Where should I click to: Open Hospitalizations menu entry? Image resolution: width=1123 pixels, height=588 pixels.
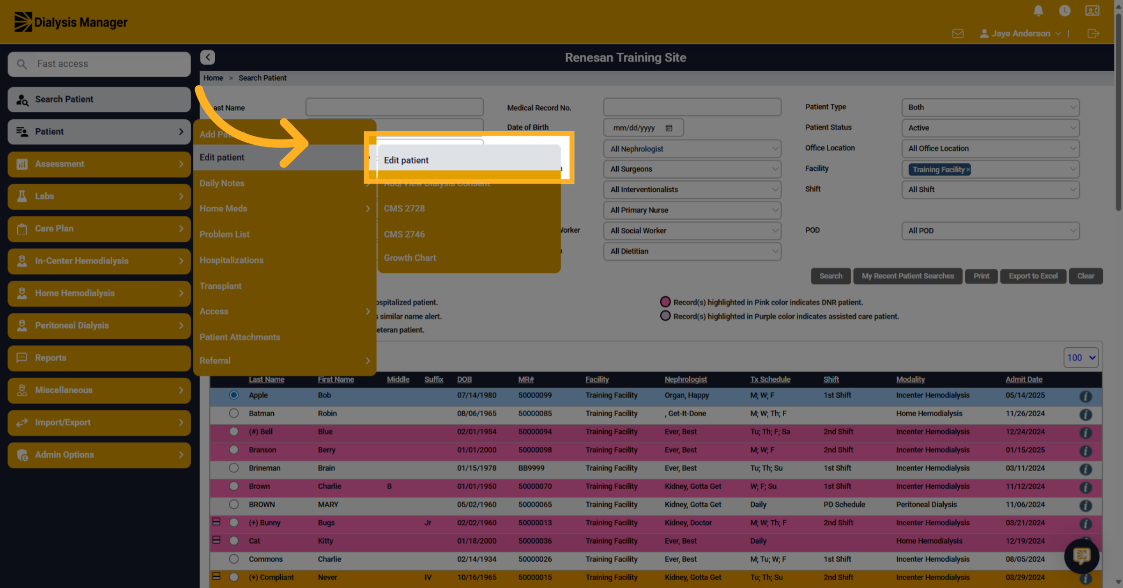click(284, 260)
